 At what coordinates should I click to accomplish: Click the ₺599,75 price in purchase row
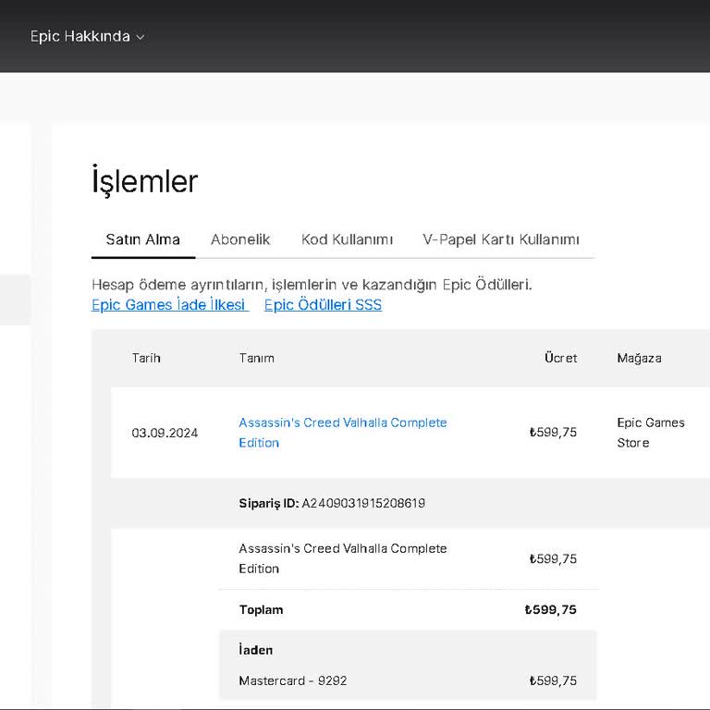(554, 433)
